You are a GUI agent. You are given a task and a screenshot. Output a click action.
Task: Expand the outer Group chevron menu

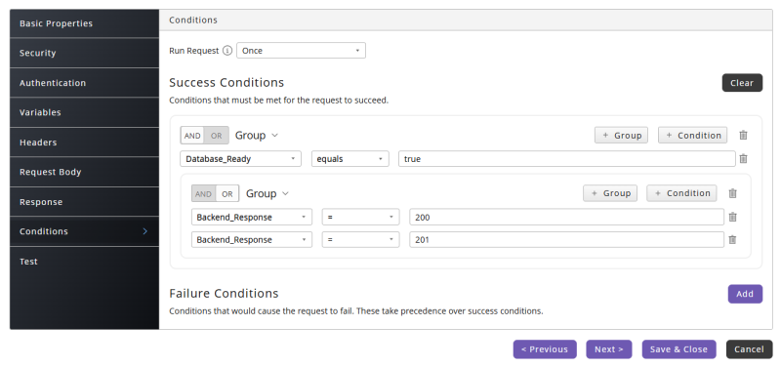coord(274,135)
